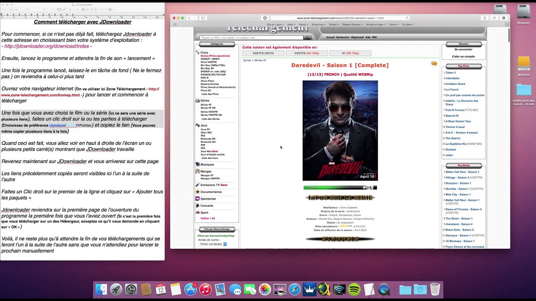Image resolution: width=536 pixels, height=301 pixels.
Task: Launch iTunes from the Dock
Action: click(x=205, y=289)
